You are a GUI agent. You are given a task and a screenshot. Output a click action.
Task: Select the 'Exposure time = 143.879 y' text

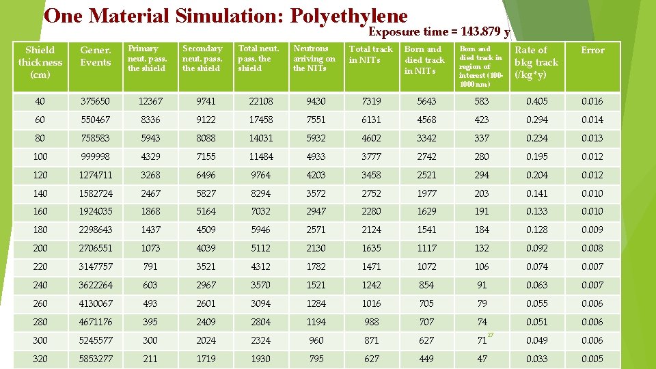439,31
